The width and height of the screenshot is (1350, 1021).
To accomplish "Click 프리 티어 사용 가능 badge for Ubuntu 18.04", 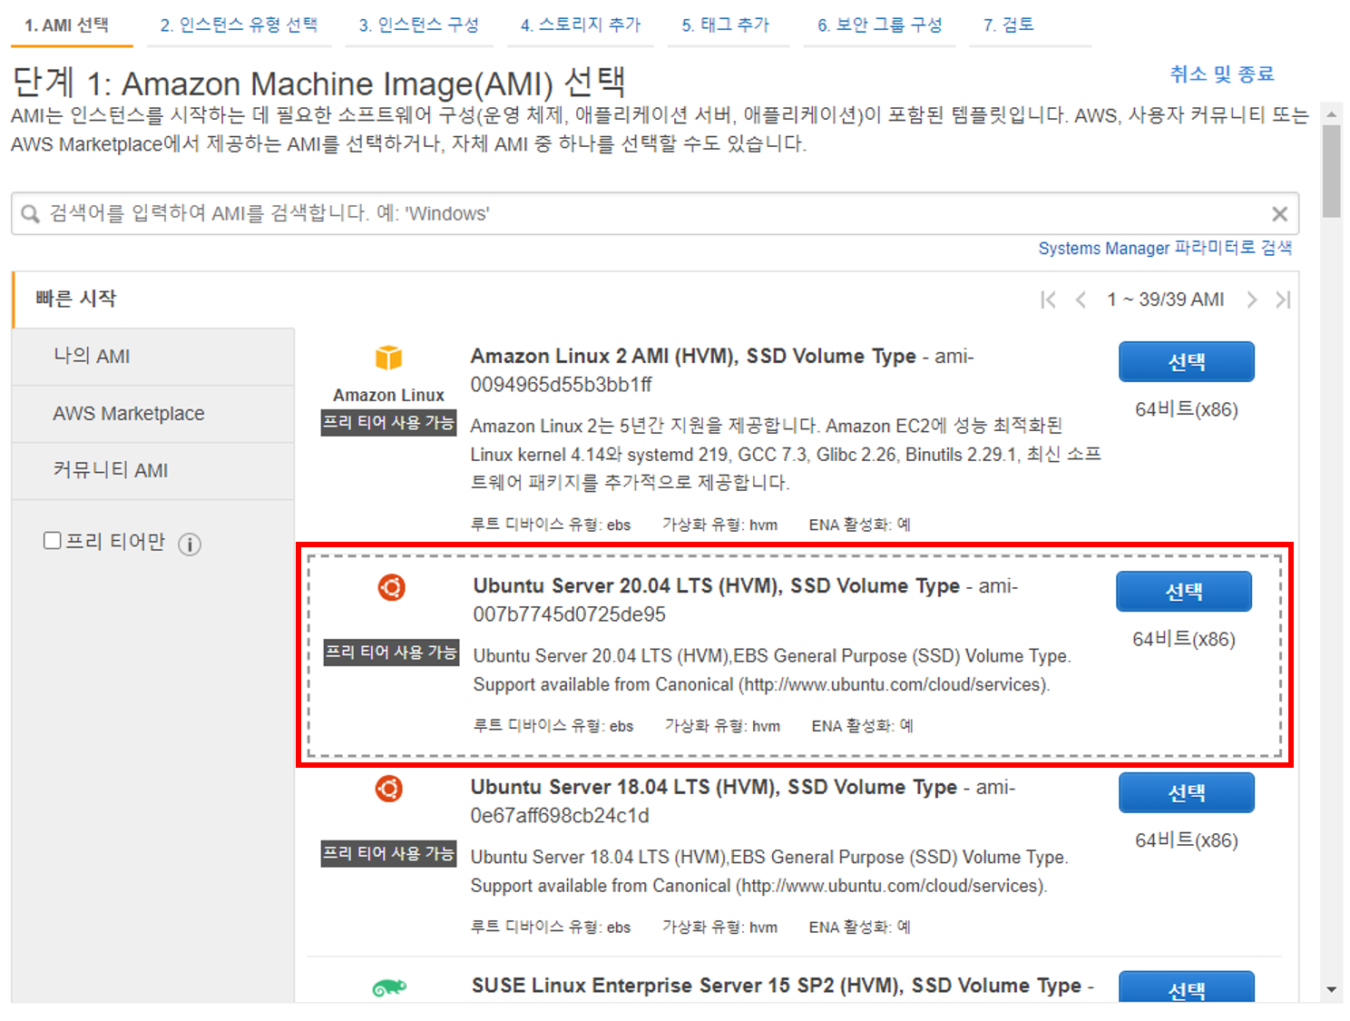I will 388,854.
